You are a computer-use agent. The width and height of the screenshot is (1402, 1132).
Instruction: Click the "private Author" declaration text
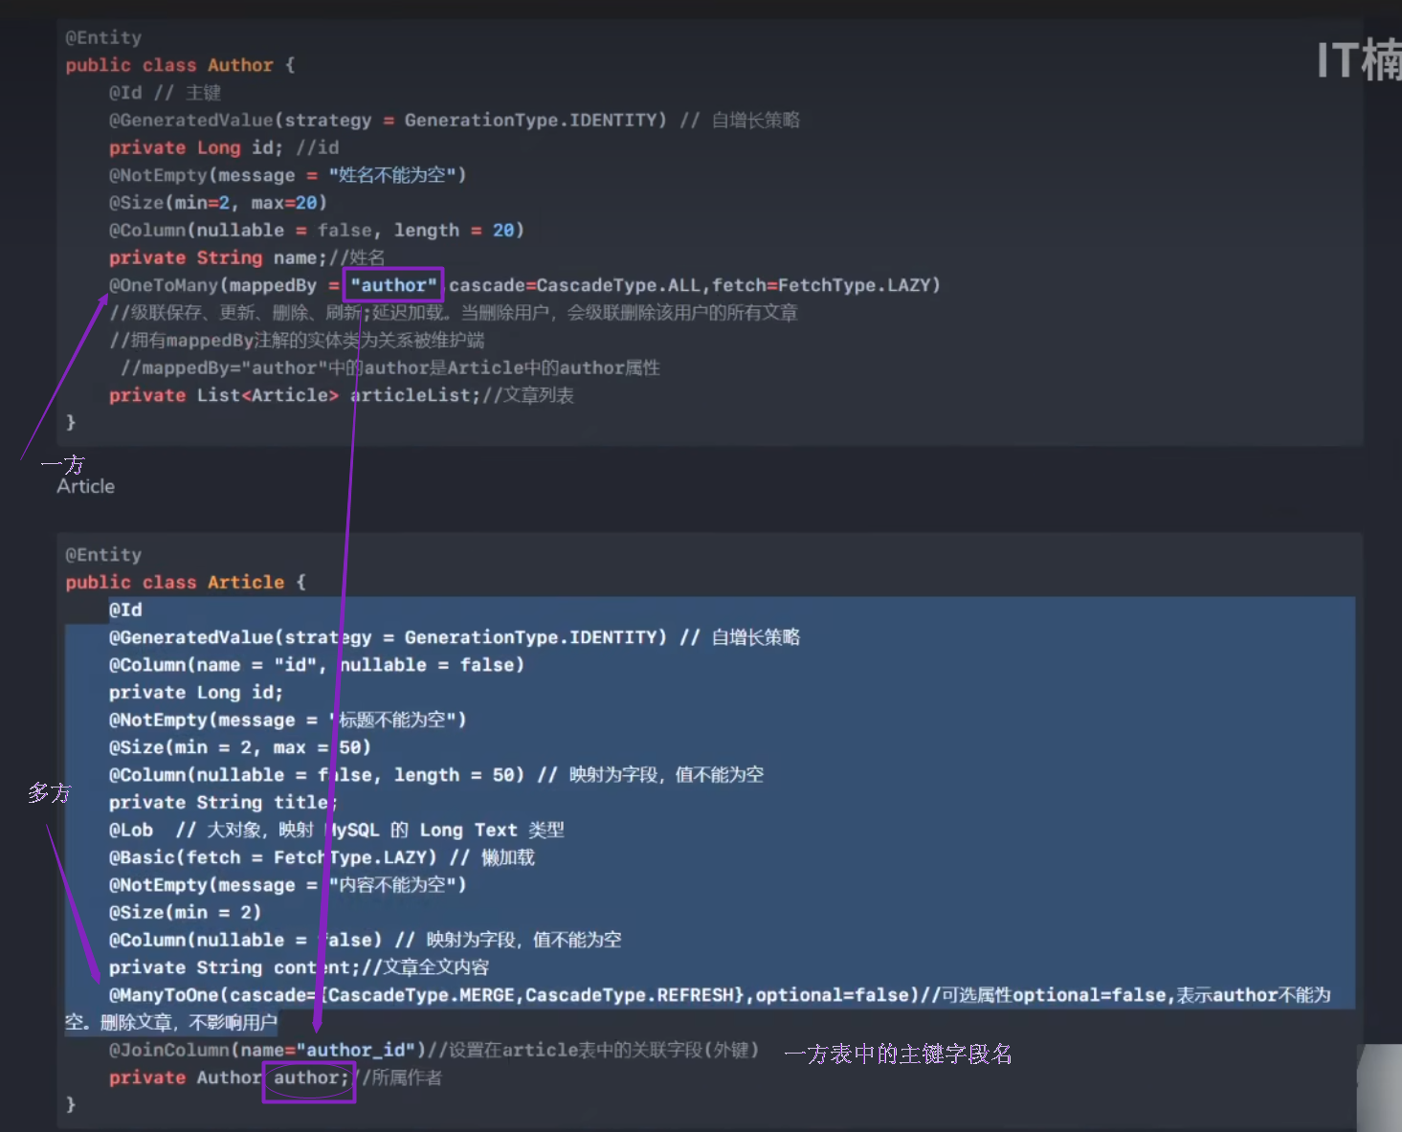[186, 1078]
